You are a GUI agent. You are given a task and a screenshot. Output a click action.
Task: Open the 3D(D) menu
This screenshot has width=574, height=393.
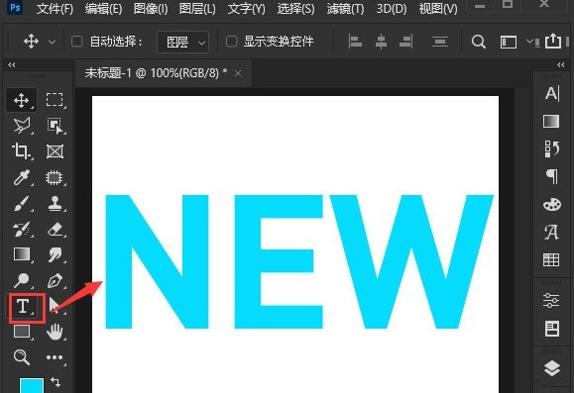tap(392, 8)
